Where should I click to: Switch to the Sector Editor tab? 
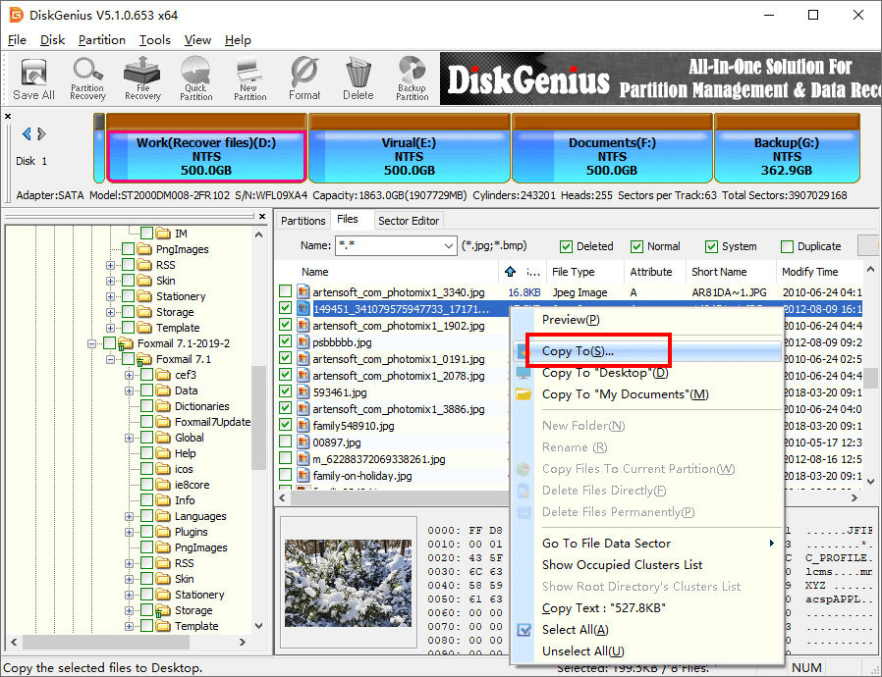tap(409, 221)
